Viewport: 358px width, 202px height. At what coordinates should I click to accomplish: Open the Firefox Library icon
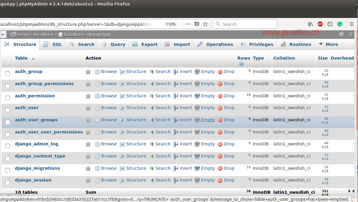point(310,24)
